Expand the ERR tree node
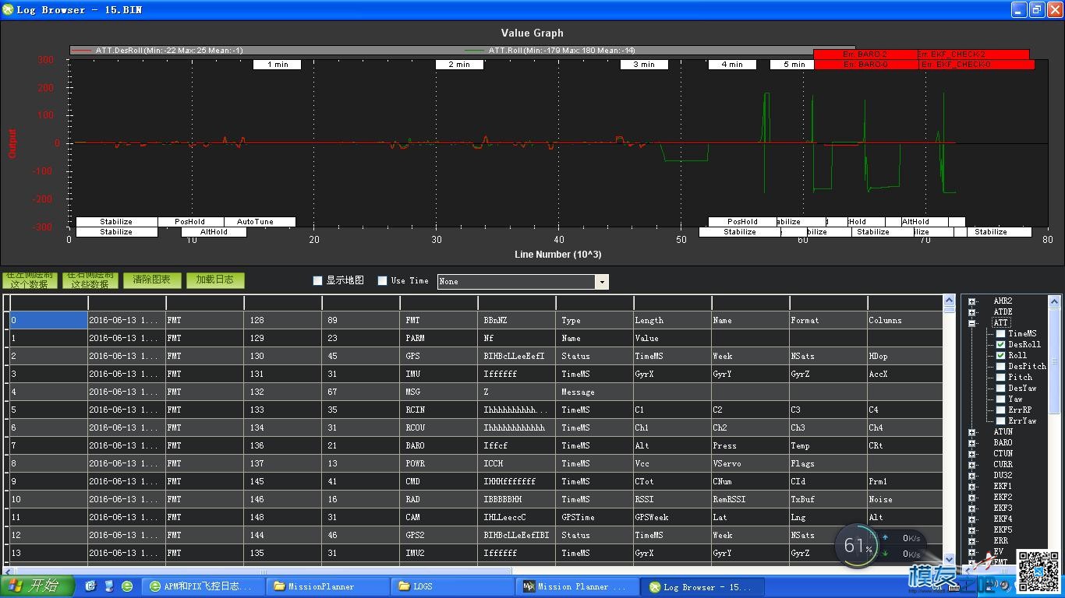 tap(972, 540)
